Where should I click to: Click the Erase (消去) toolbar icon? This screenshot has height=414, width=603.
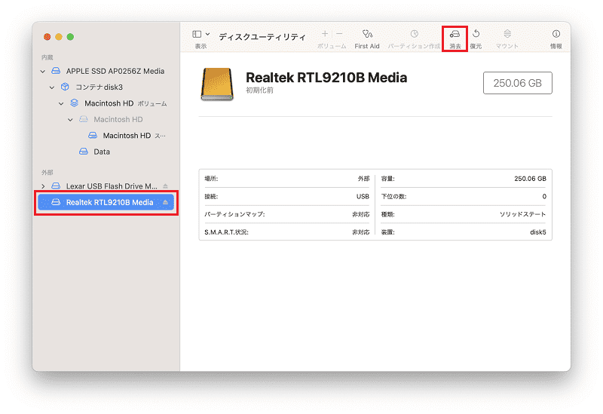click(x=455, y=34)
